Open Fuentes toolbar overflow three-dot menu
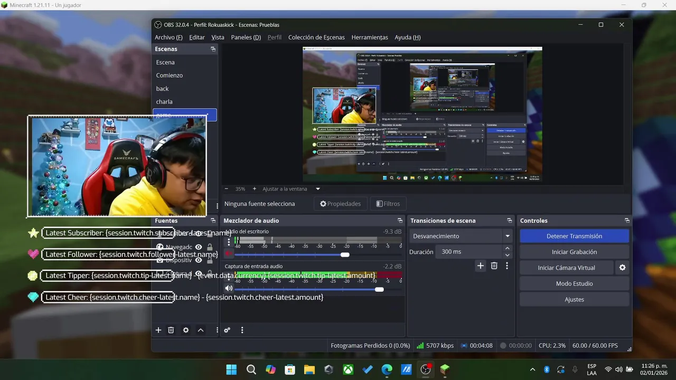676x380 pixels. (217, 330)
